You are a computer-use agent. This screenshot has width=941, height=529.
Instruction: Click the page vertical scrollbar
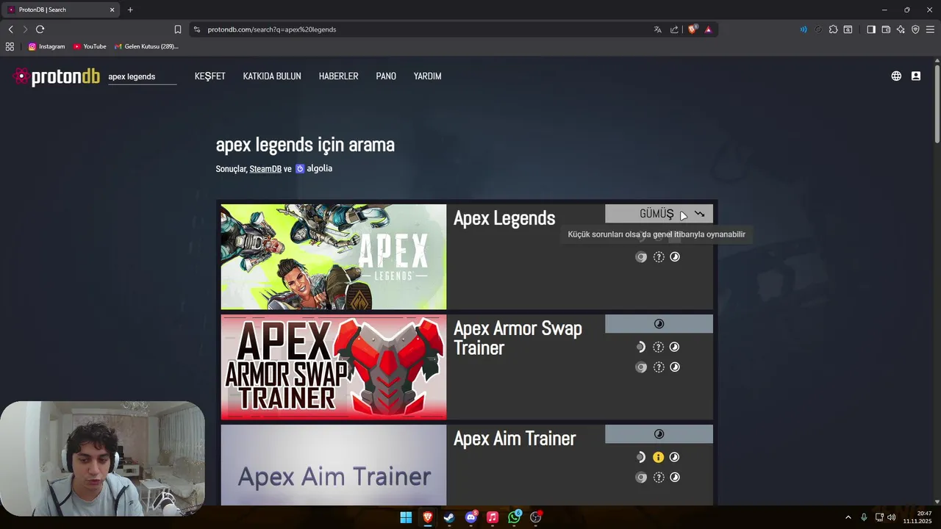937,104
